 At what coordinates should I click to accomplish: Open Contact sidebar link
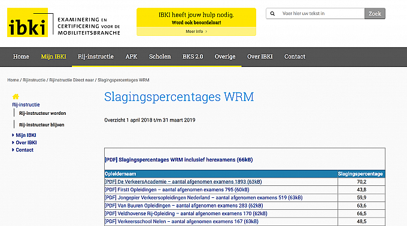coord(25,150)
